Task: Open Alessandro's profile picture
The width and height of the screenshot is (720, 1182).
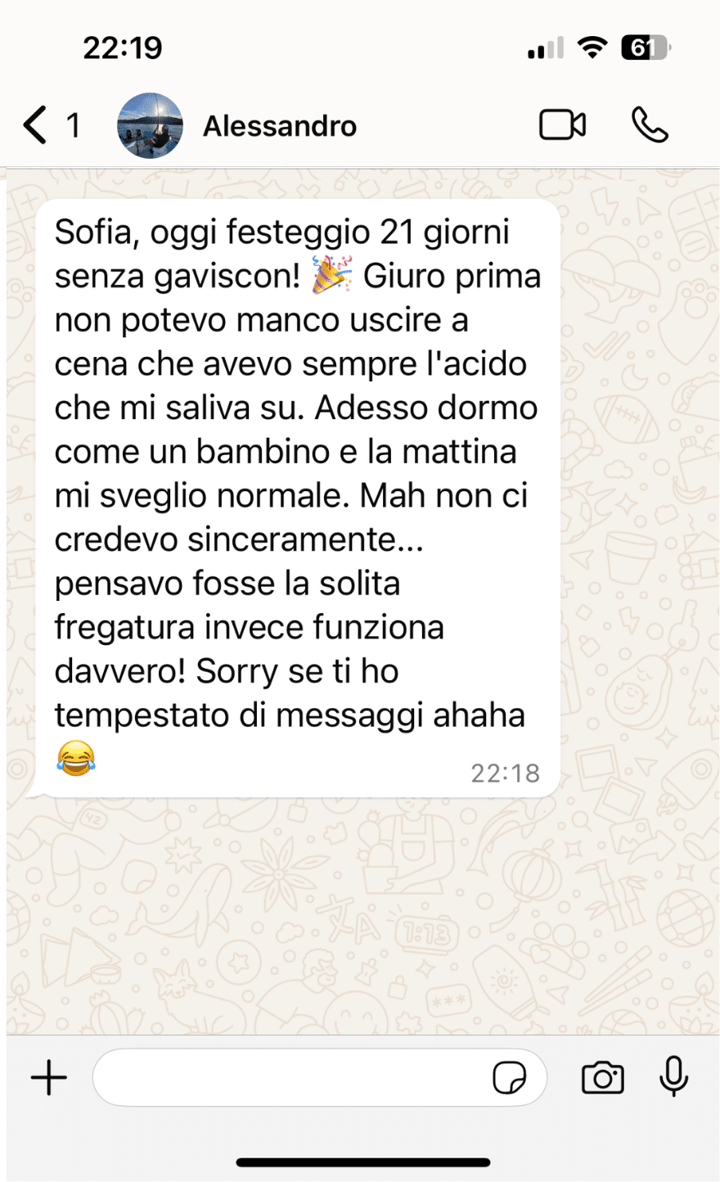Action: (150, 125)
